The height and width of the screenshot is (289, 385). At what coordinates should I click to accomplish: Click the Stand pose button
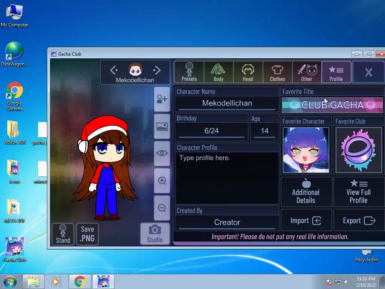click(x=63, y=234)
